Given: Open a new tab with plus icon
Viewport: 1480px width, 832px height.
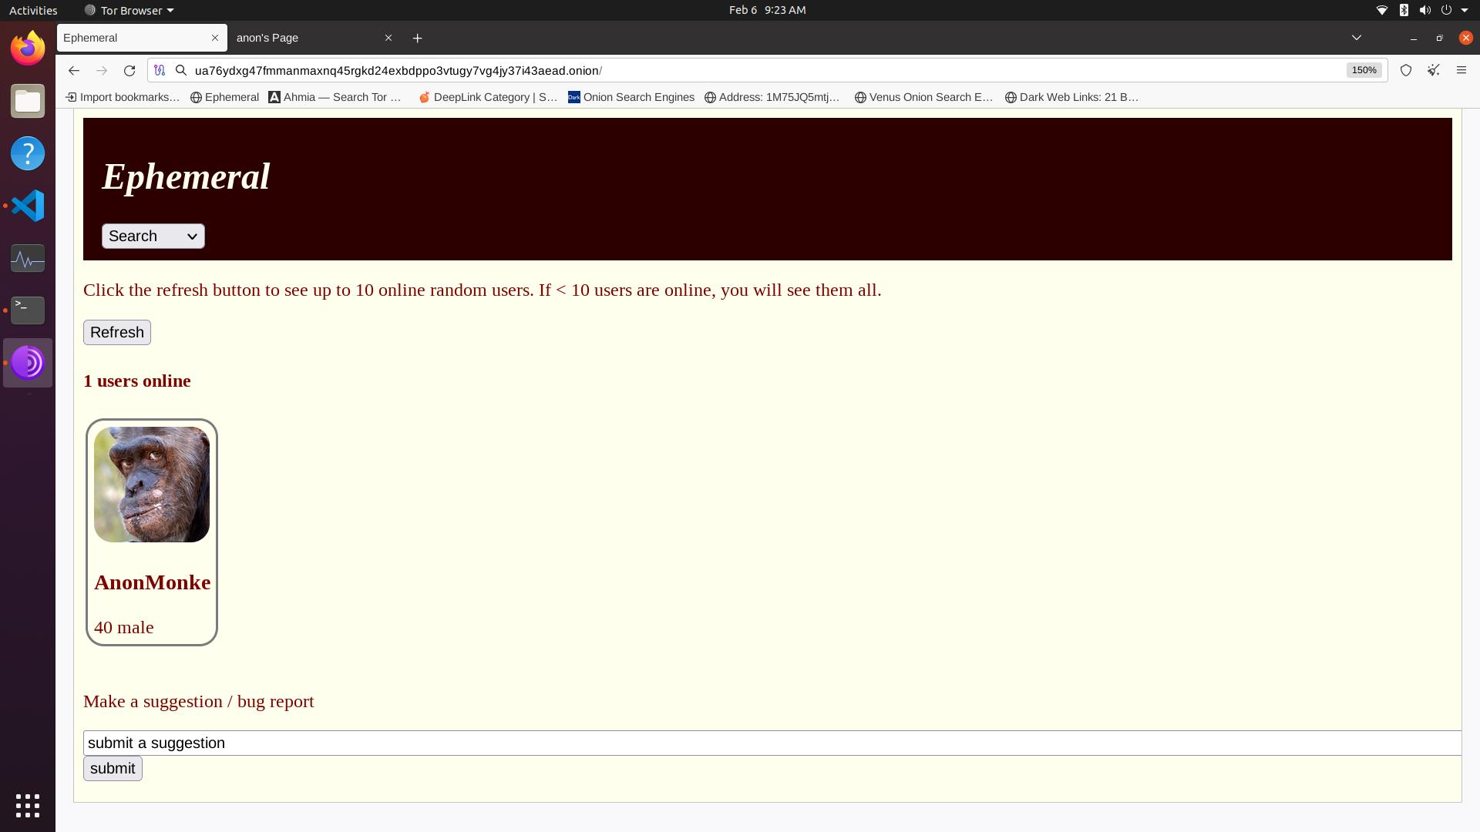Looking at the screenshot, I should (x=417, y=38).
